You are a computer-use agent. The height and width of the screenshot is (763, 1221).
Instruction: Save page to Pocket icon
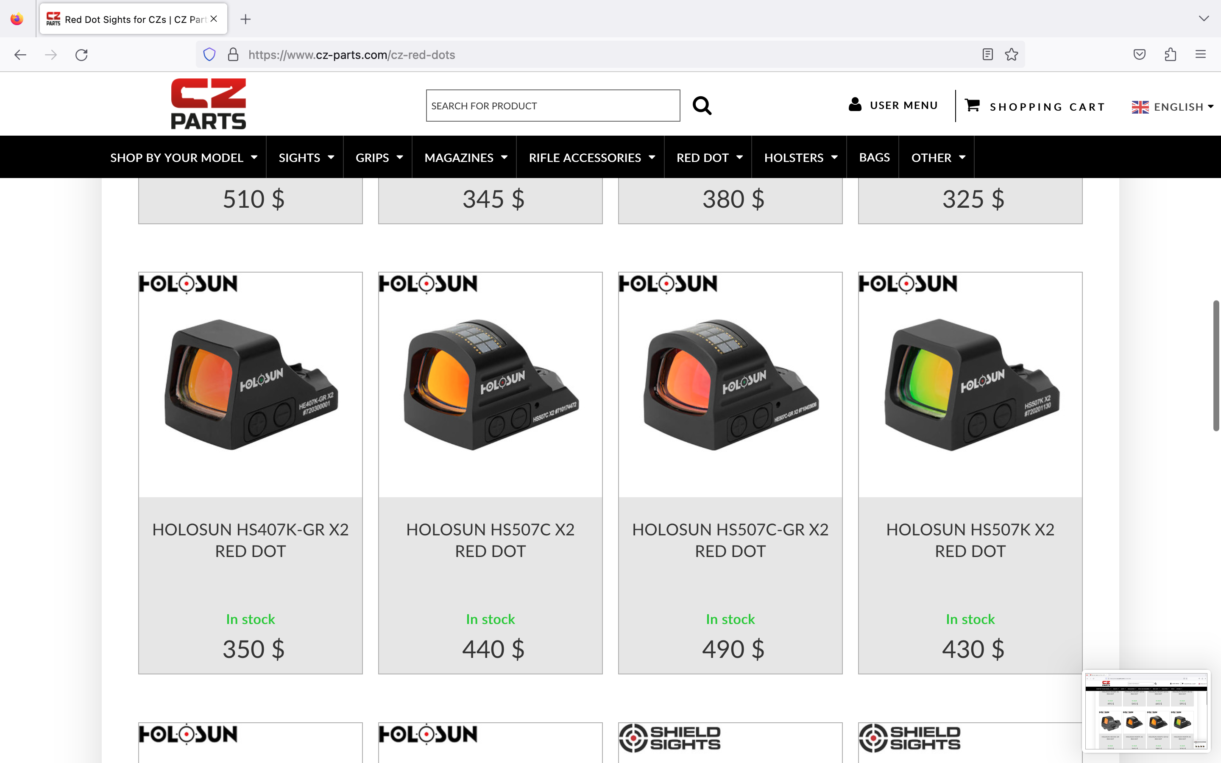(x=1139, y=55)
